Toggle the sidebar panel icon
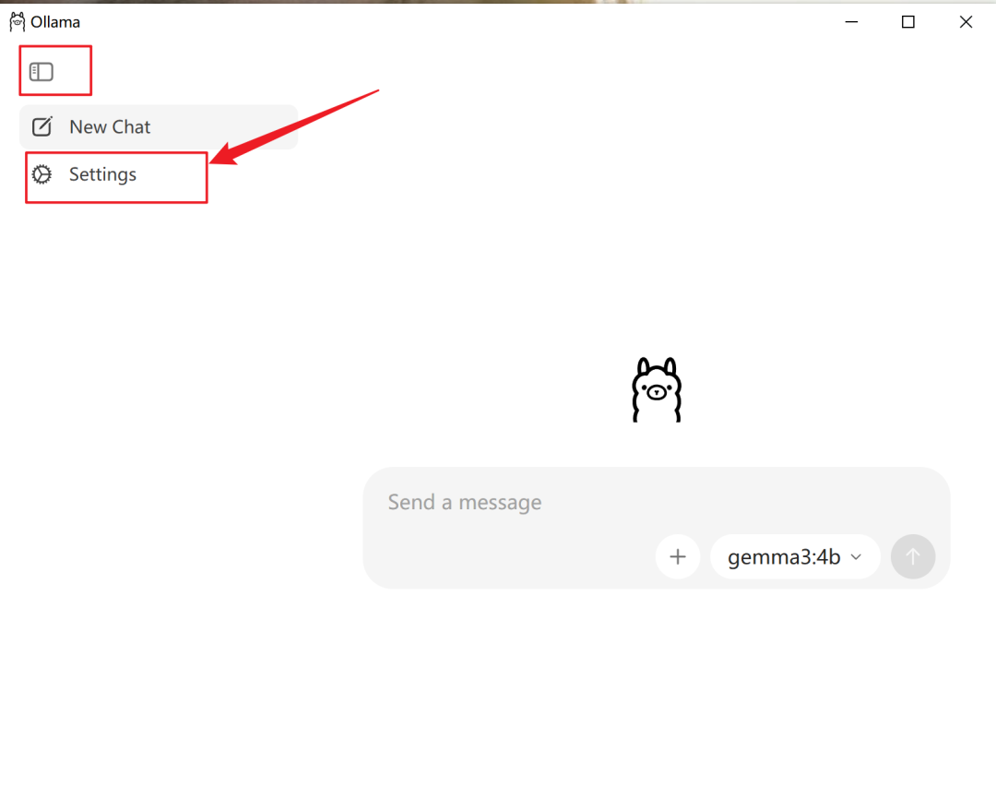 pyautogui.click(x=41, y=72)
